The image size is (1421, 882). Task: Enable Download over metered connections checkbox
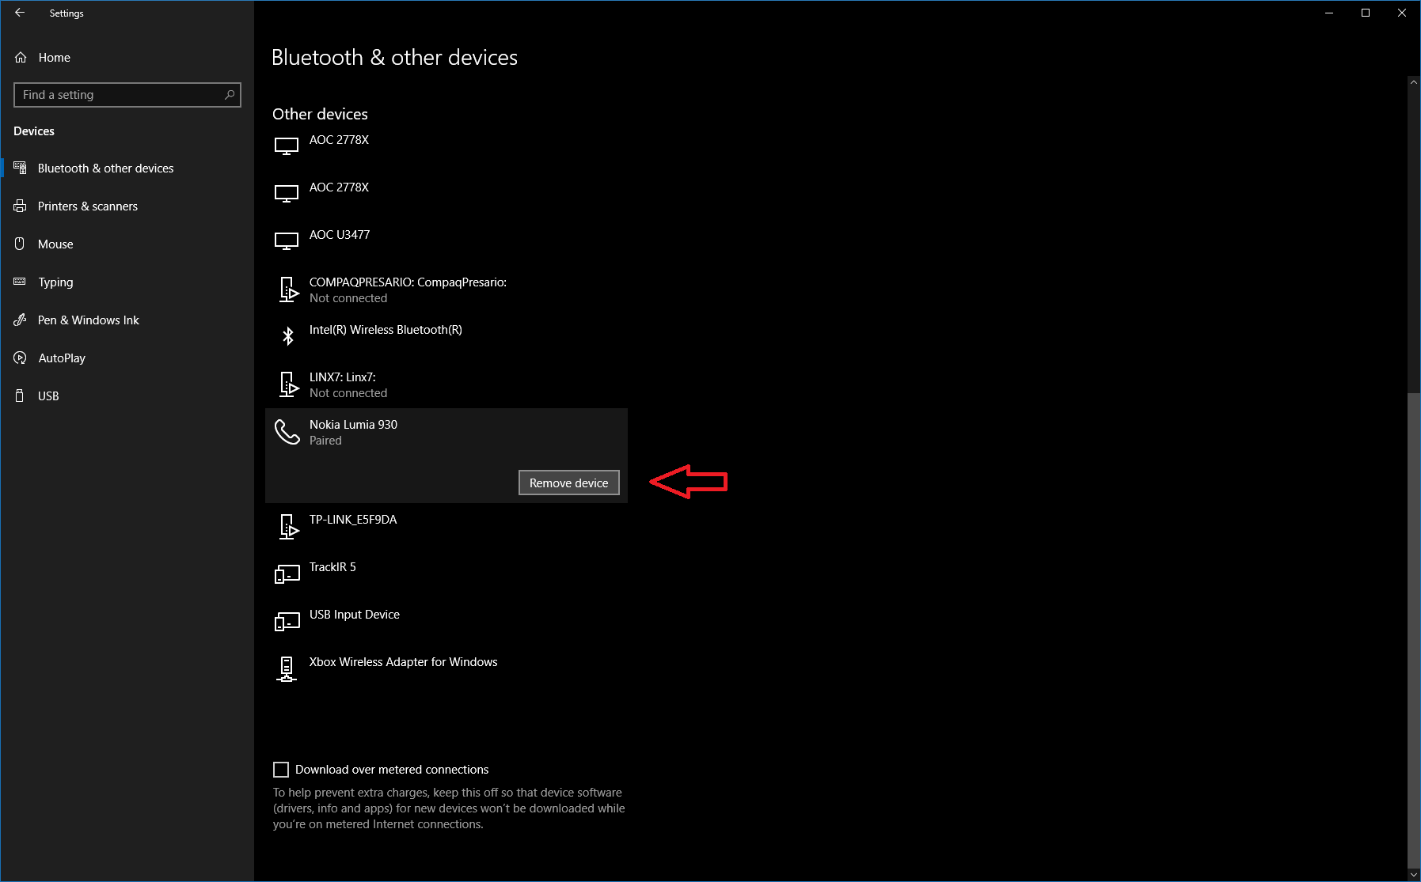[x=281, y=770]
